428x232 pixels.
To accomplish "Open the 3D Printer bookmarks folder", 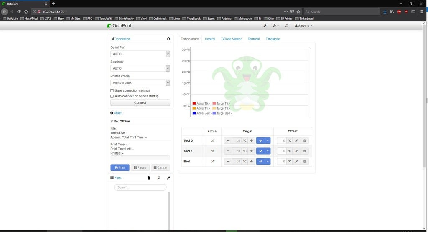I will [x=284, y=18].
